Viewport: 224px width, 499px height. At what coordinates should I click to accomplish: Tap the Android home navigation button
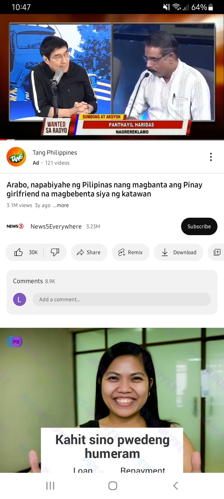coord(113,486)
